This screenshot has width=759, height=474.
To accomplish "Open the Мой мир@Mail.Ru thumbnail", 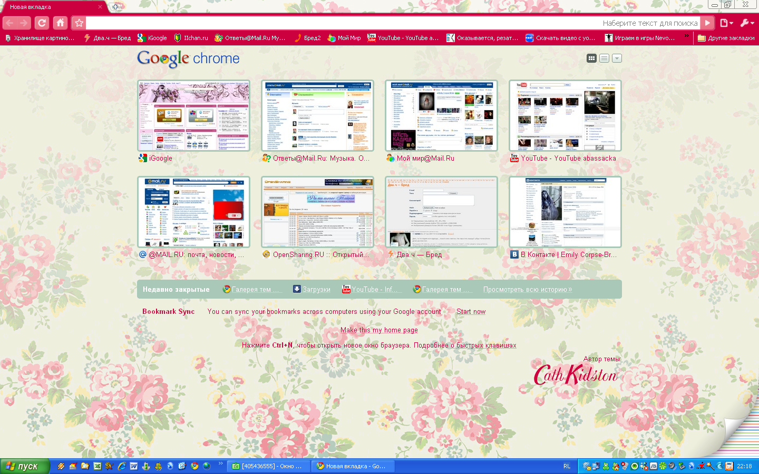I will pos(441,116).
